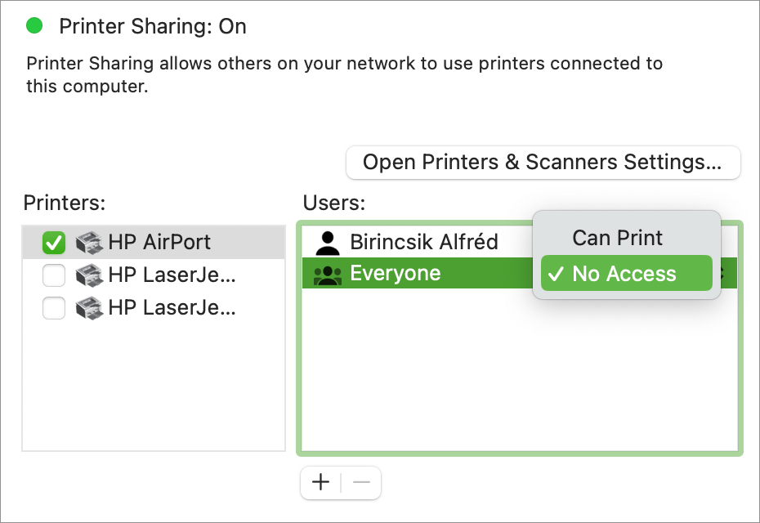Image resolution: width=760 pixels, height=523 pixels.
Task: Select No Access in the permission popup
Action: coord(627,274)
